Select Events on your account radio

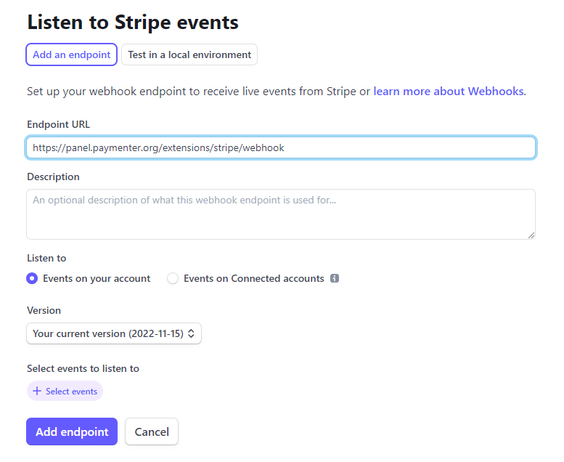pyautogui.click(x=32, y=278)
